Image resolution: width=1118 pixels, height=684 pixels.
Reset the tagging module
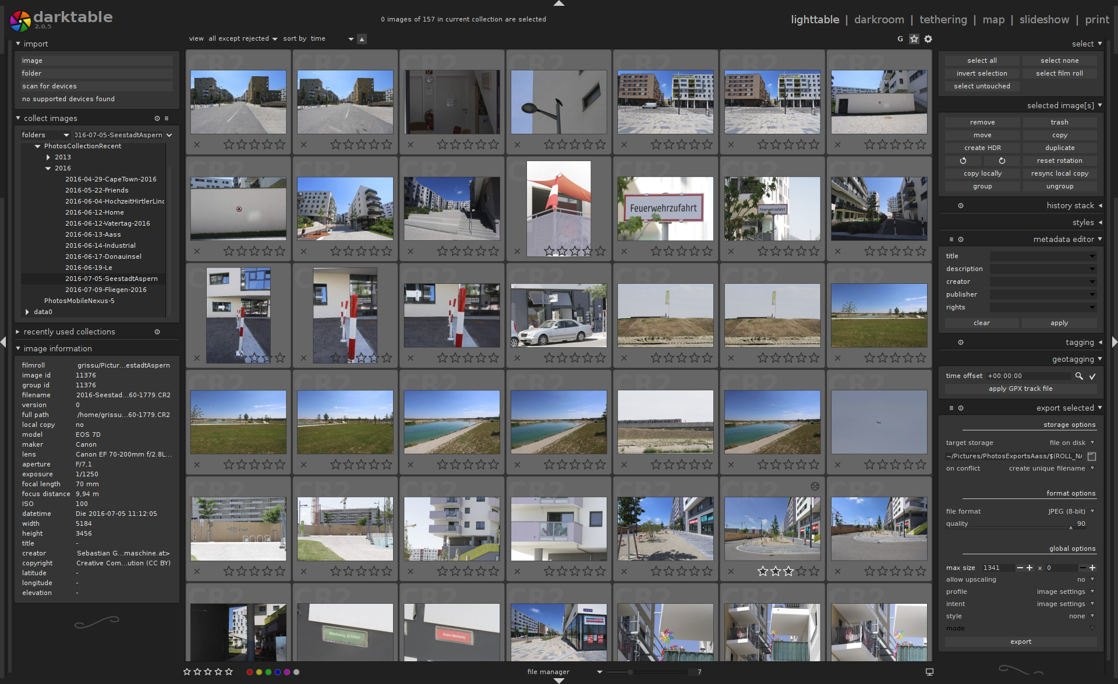[961, 343]
